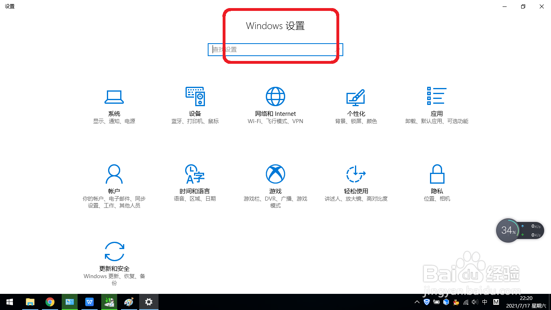Open the 更新和安全 update and security settings
The image size is (551, 310).
114,264
